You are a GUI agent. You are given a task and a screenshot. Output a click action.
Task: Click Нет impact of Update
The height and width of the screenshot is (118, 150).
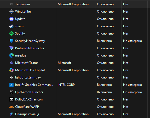pyautogui.click(x=126, y=19)
